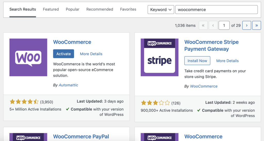Click the Stripe Gateway compatibility green checkmark

pos(199,110)
